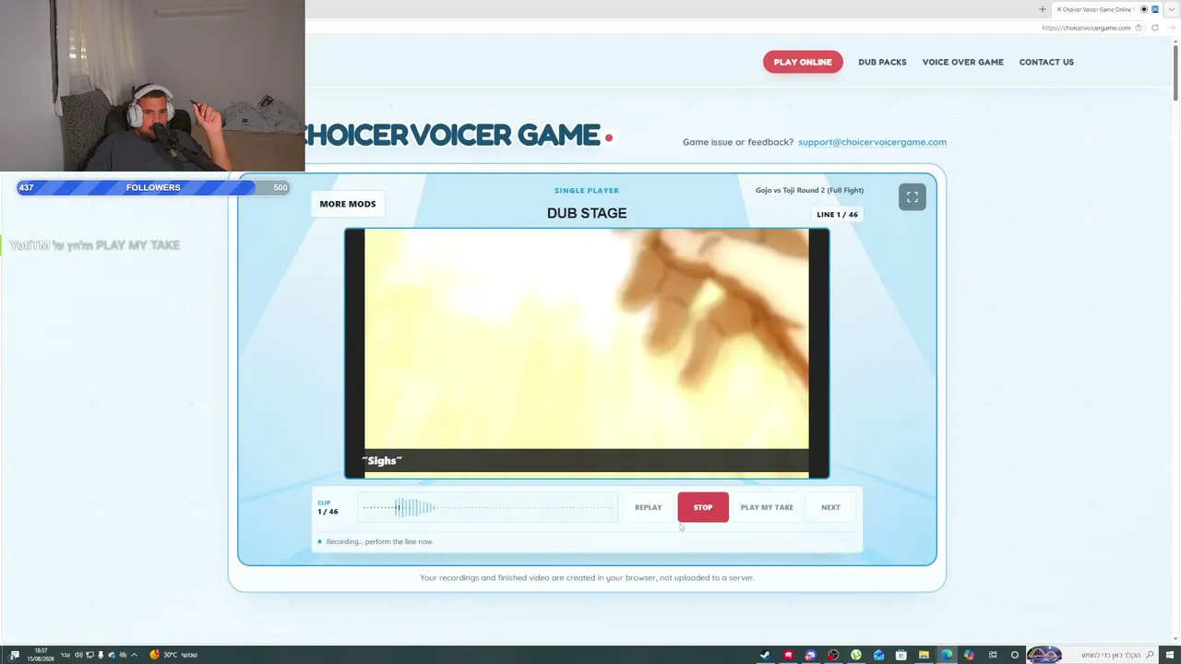Click the microphone tray icon
Screen dimensions: 1181x664
tap(101, 655)
